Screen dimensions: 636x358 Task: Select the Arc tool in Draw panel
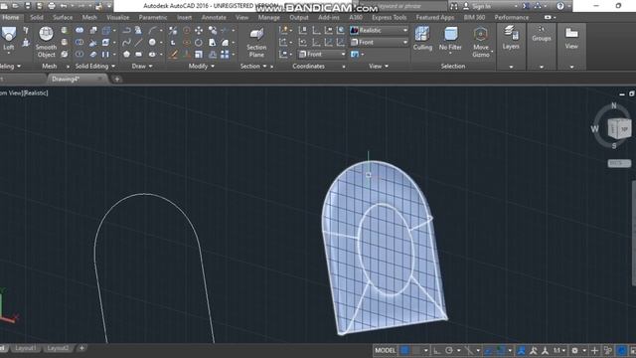152,31
